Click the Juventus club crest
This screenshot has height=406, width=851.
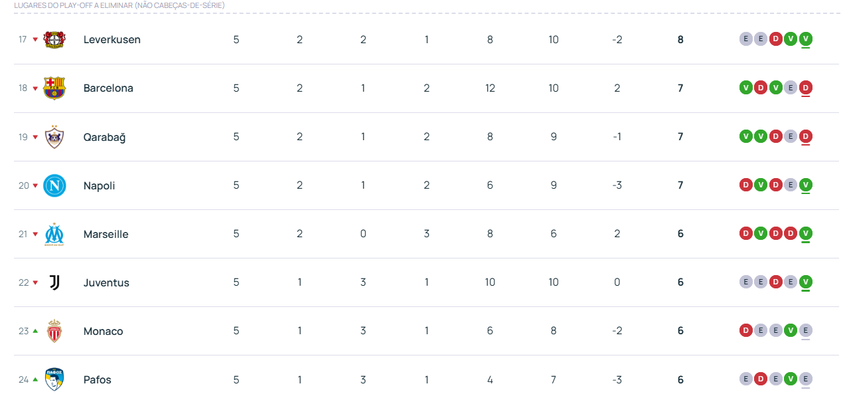click(54, 282)
